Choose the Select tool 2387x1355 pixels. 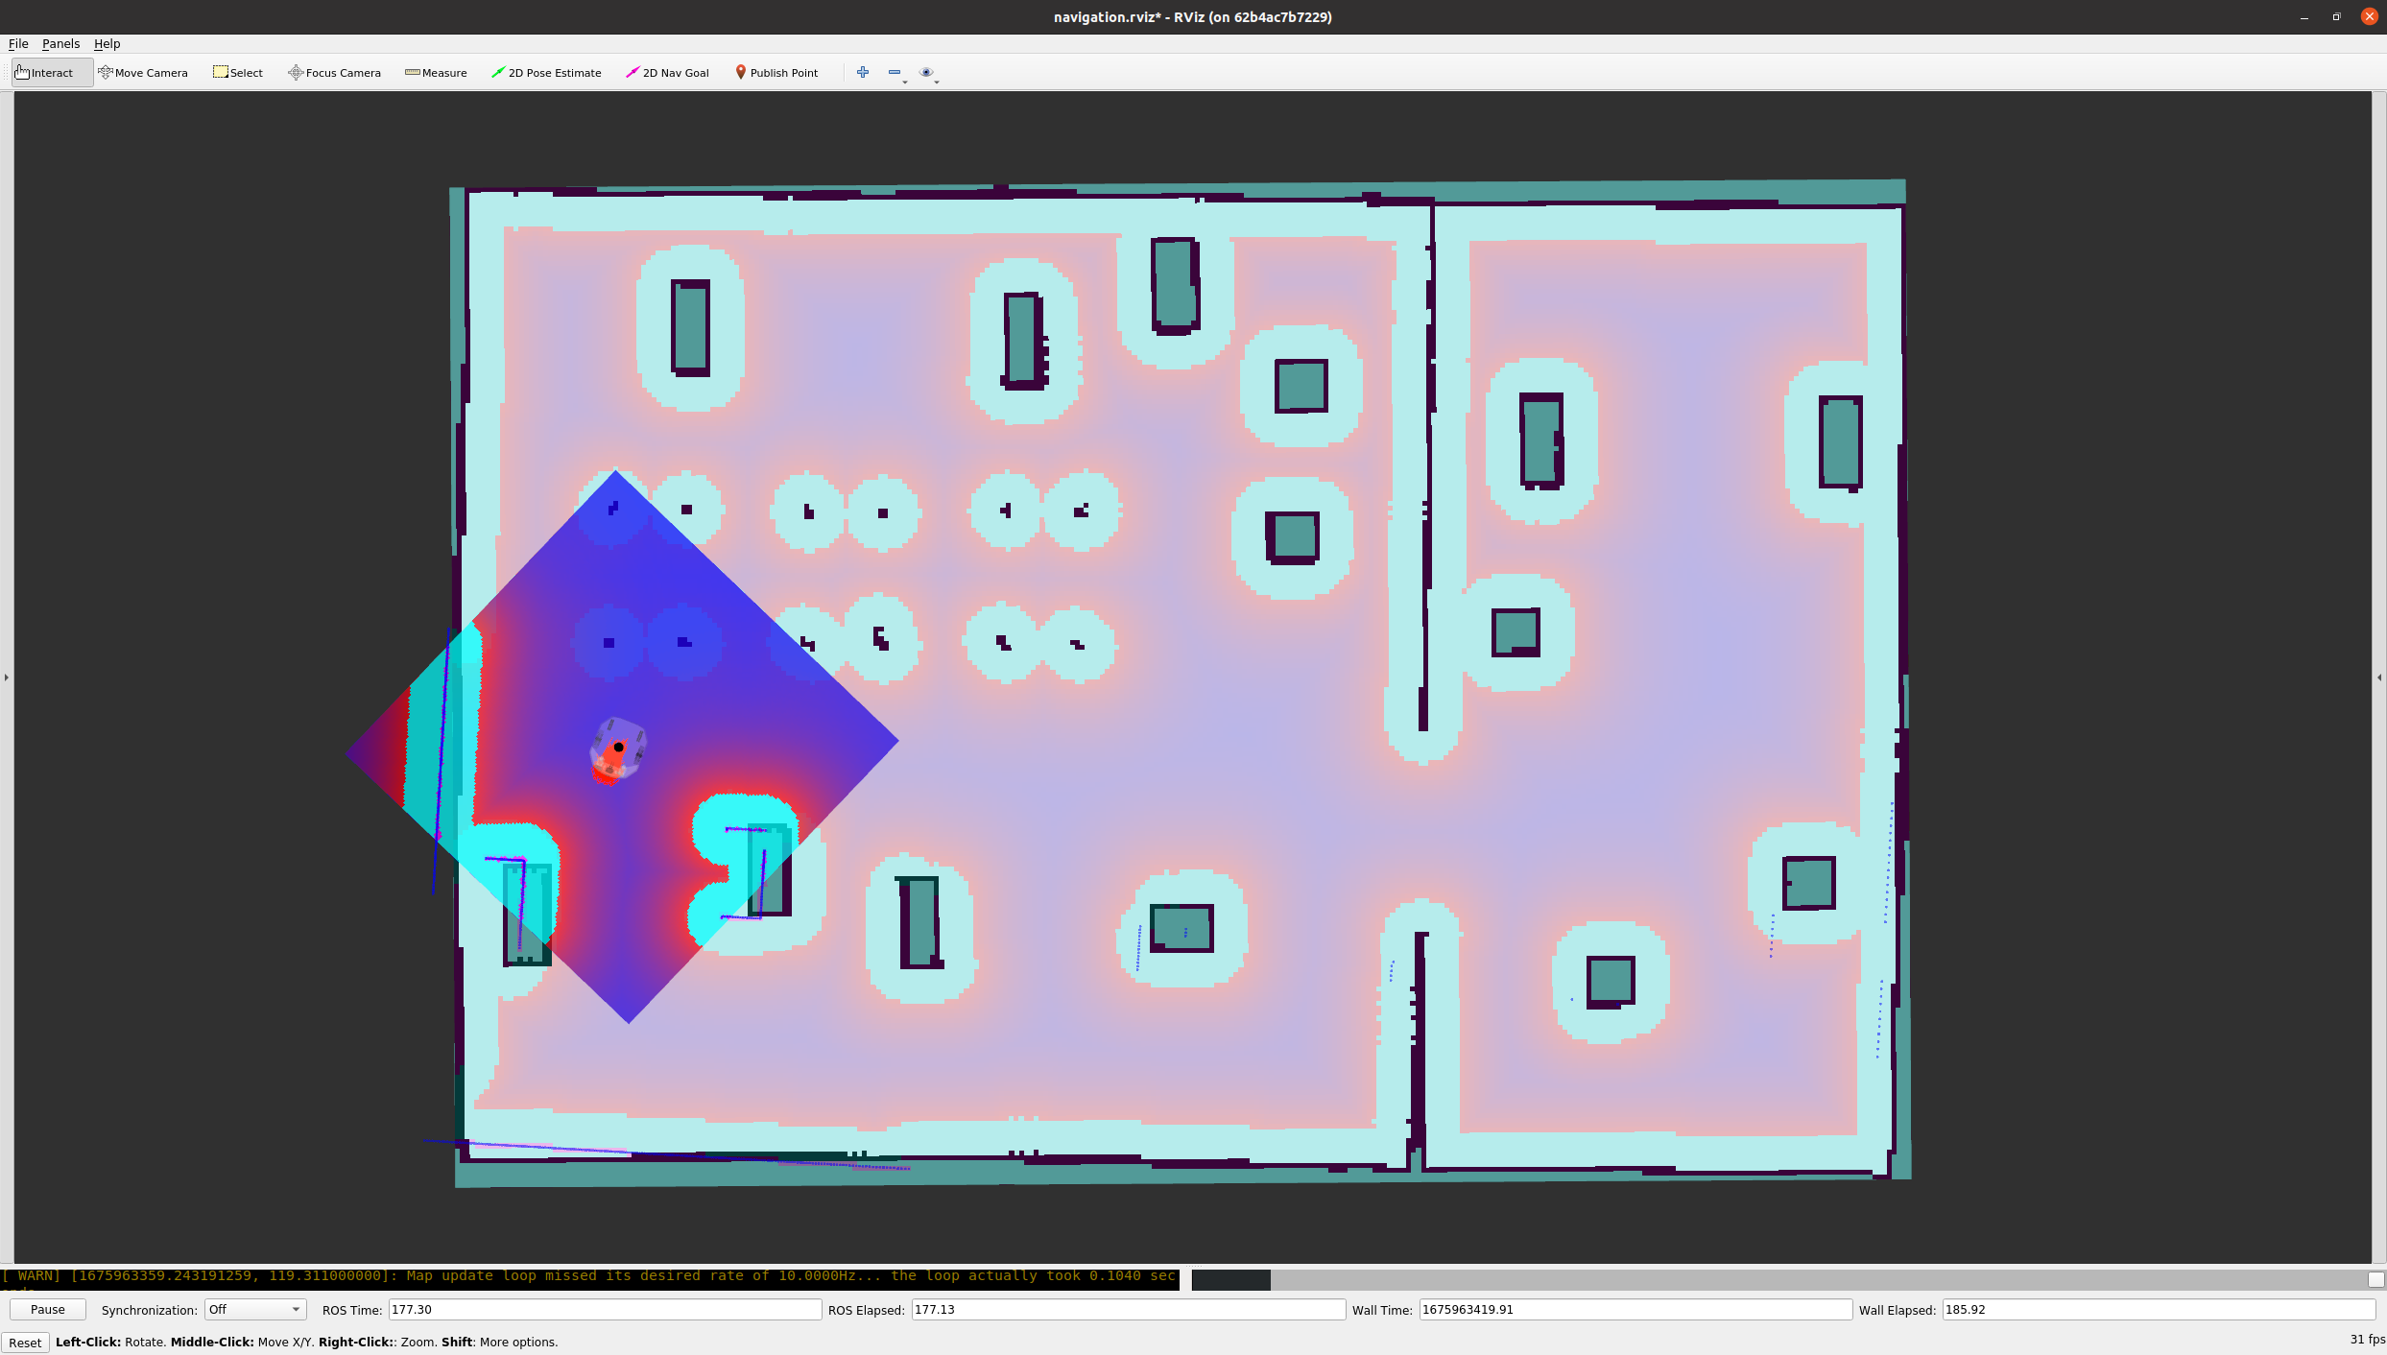click(x=238, y=73)
